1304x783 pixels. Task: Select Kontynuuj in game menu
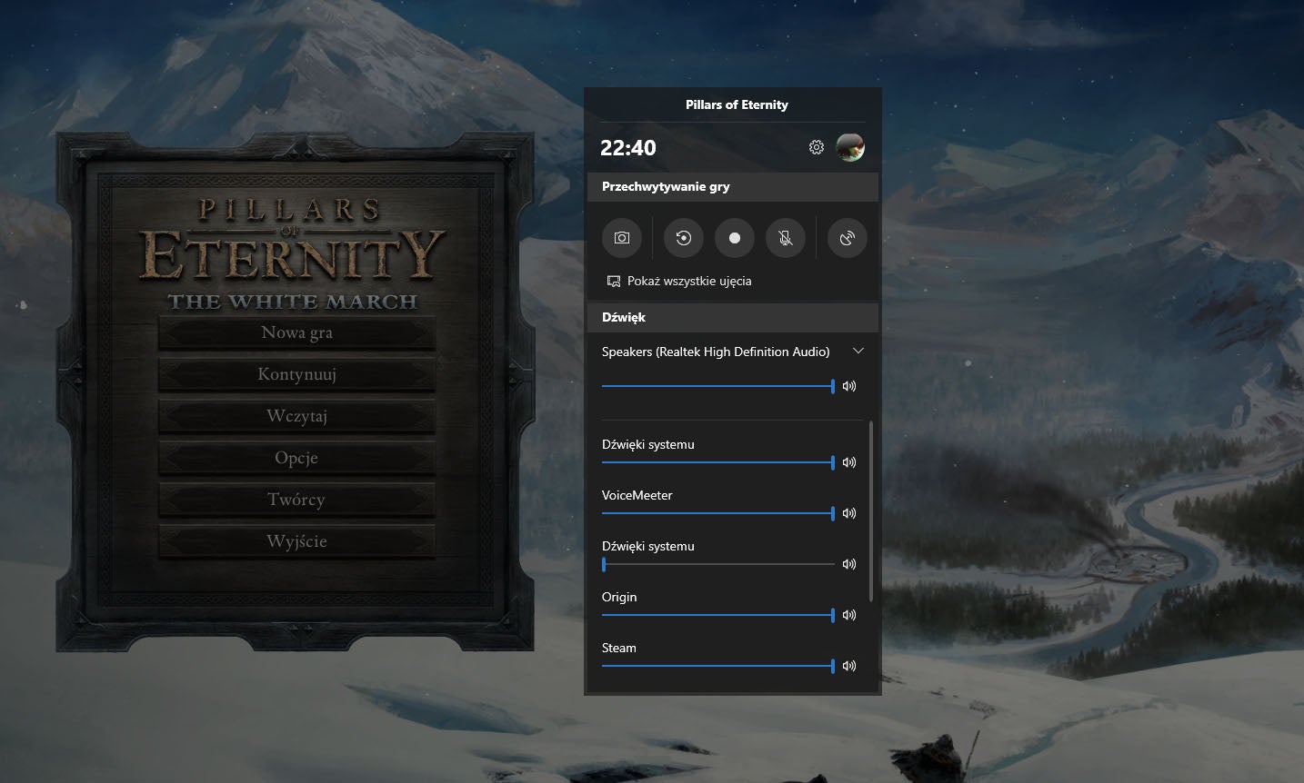point(297,374)
